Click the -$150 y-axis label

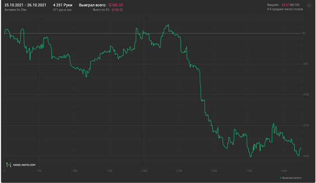[306, 125]
